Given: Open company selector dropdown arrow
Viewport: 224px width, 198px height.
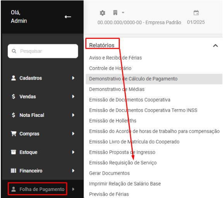Looking at the screenshot, I should (123, 12).
